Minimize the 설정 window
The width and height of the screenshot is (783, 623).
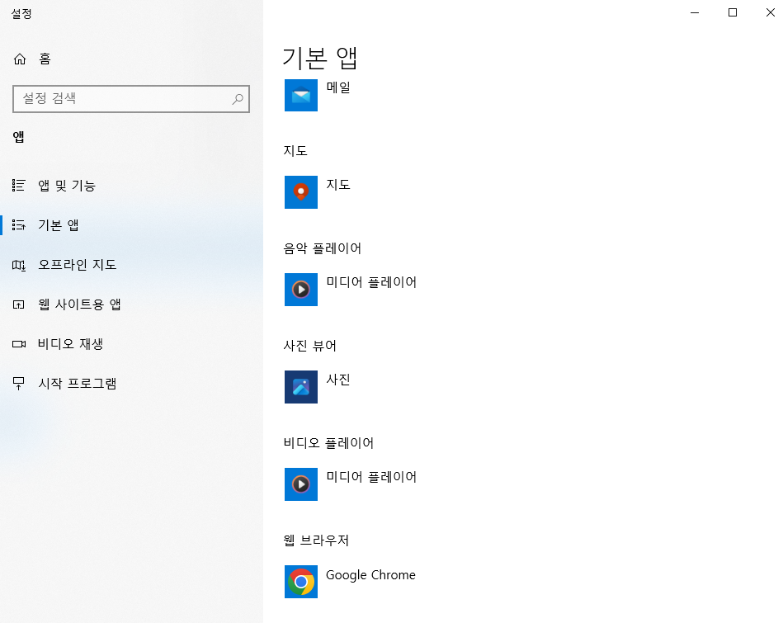pyautogui.click(x=695, y=12)
